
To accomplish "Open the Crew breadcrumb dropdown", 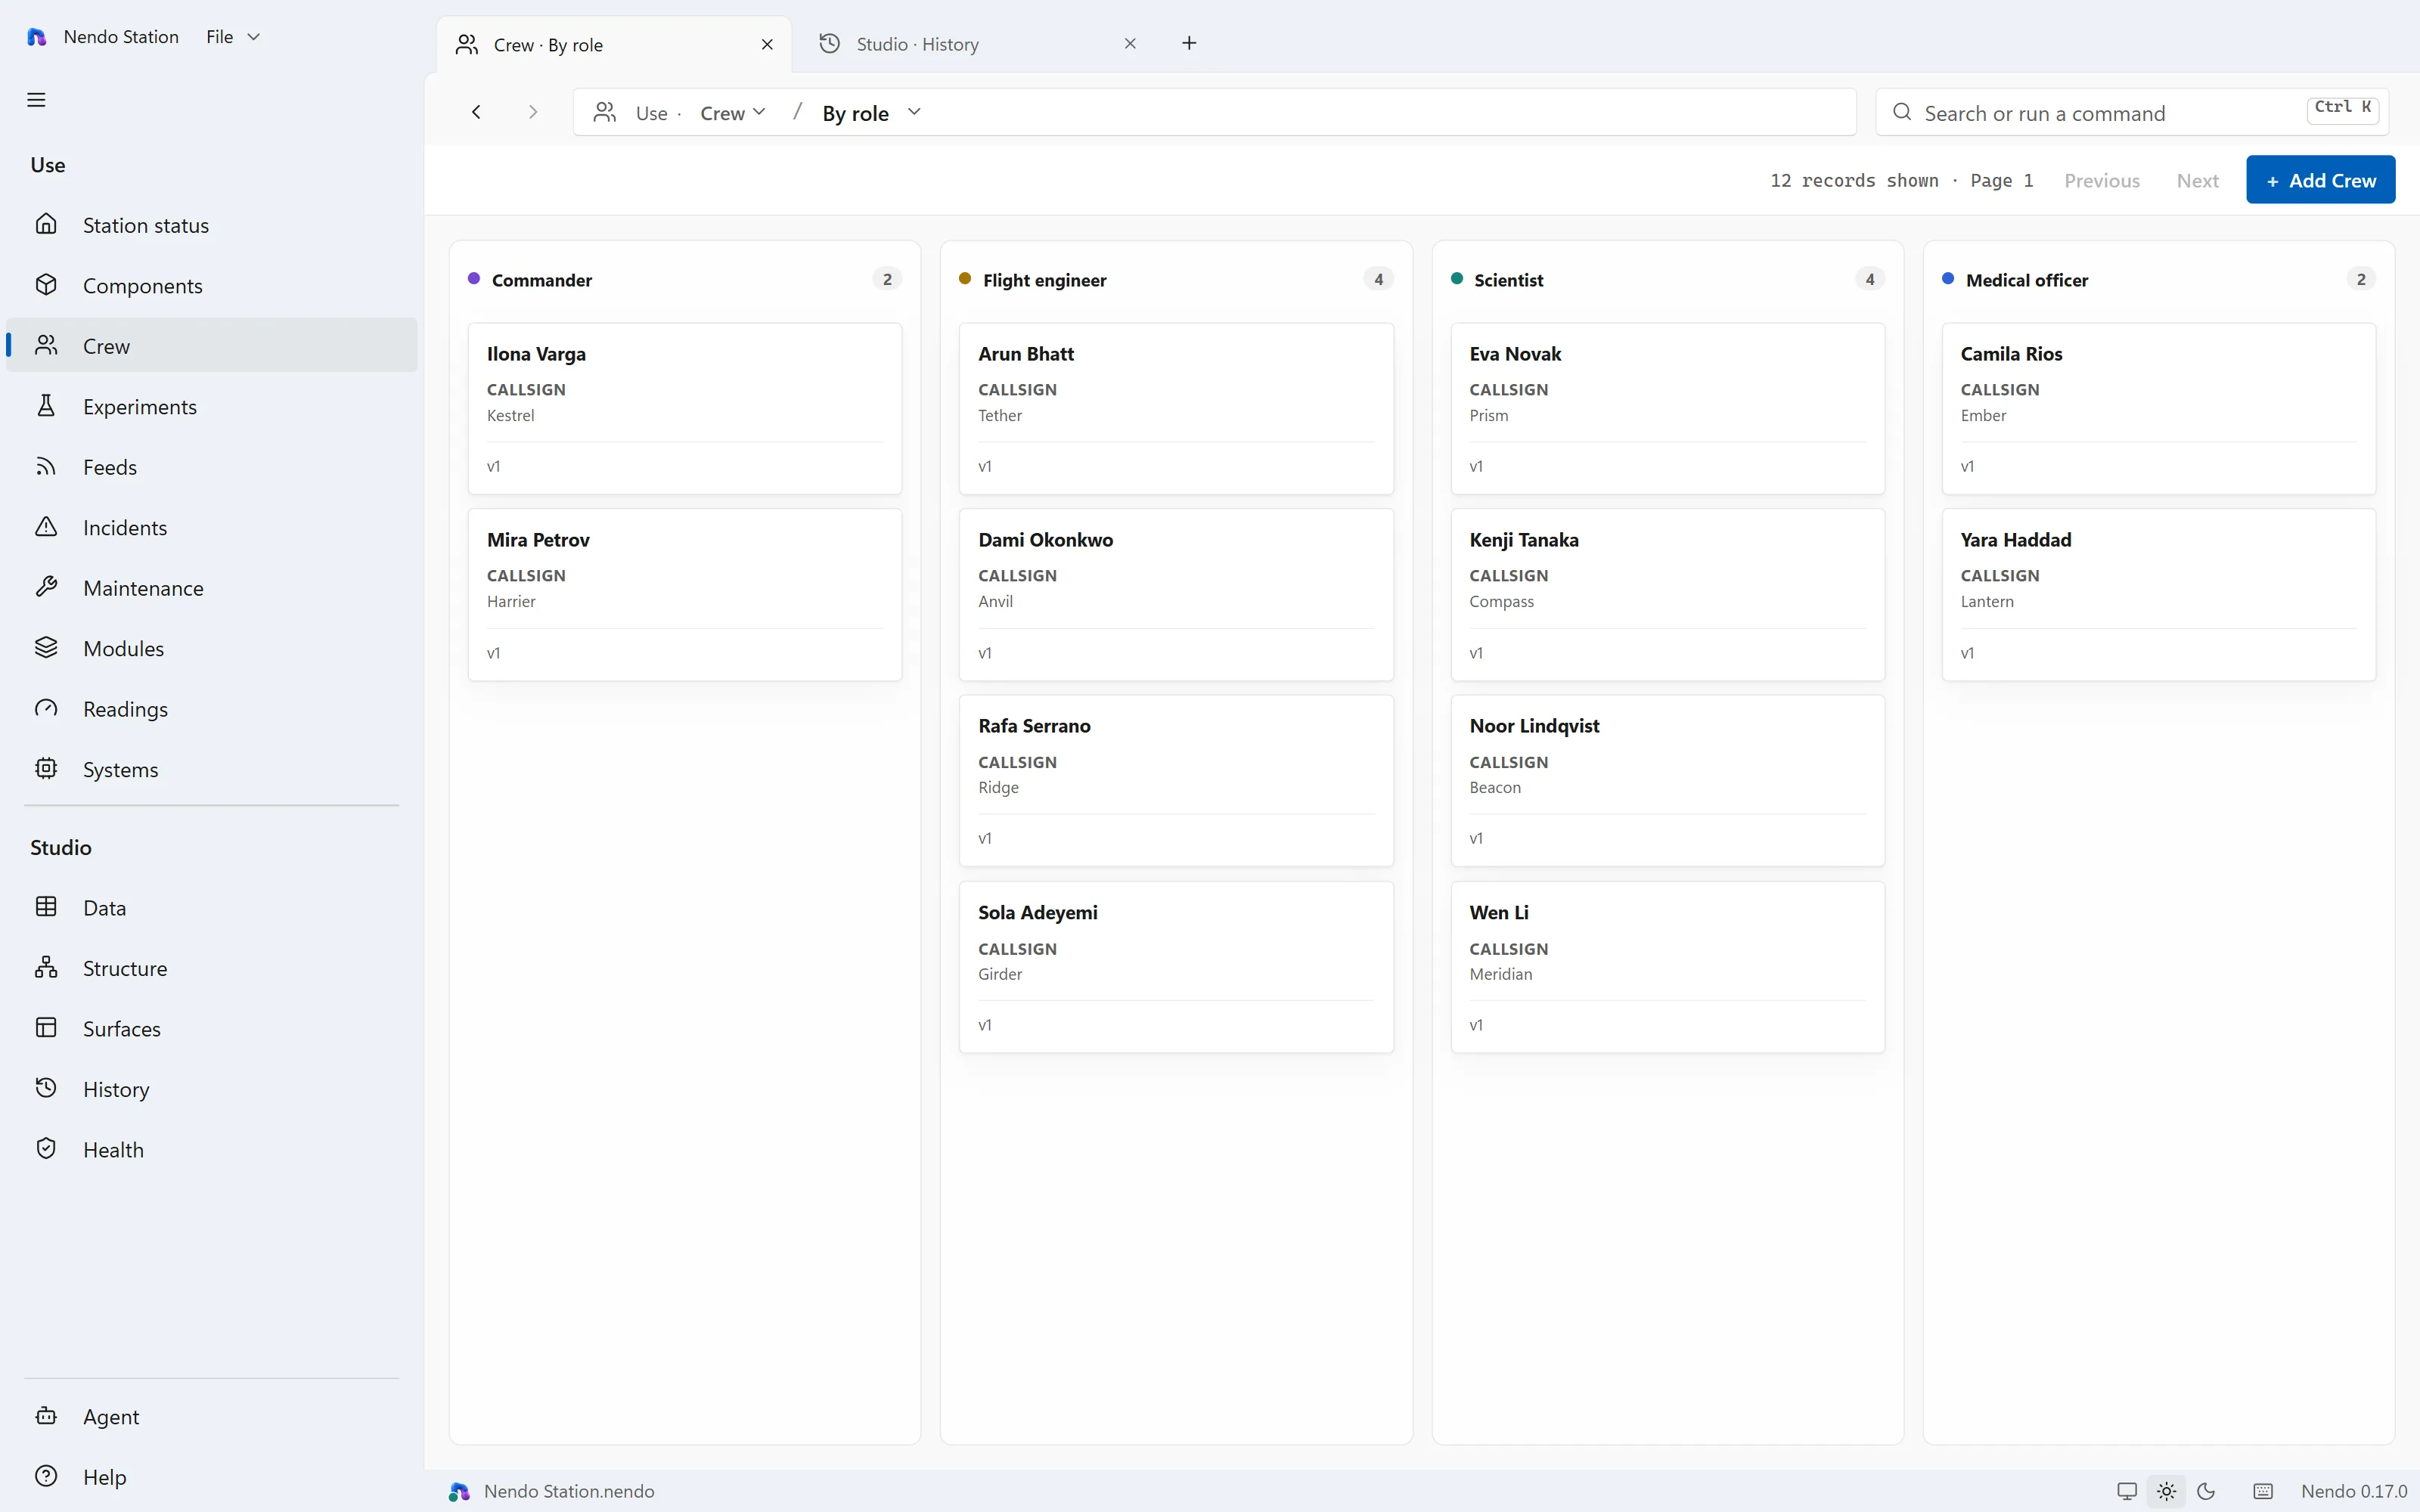I will (732, 113).
